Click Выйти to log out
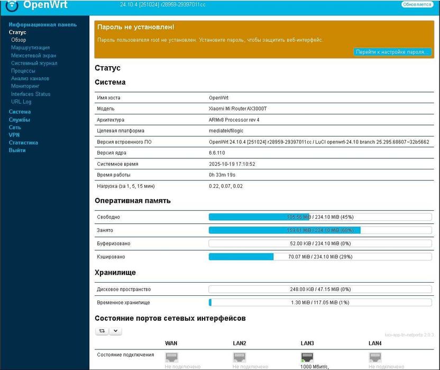This screenshot has height=370, width=440. tap(17, 150)
